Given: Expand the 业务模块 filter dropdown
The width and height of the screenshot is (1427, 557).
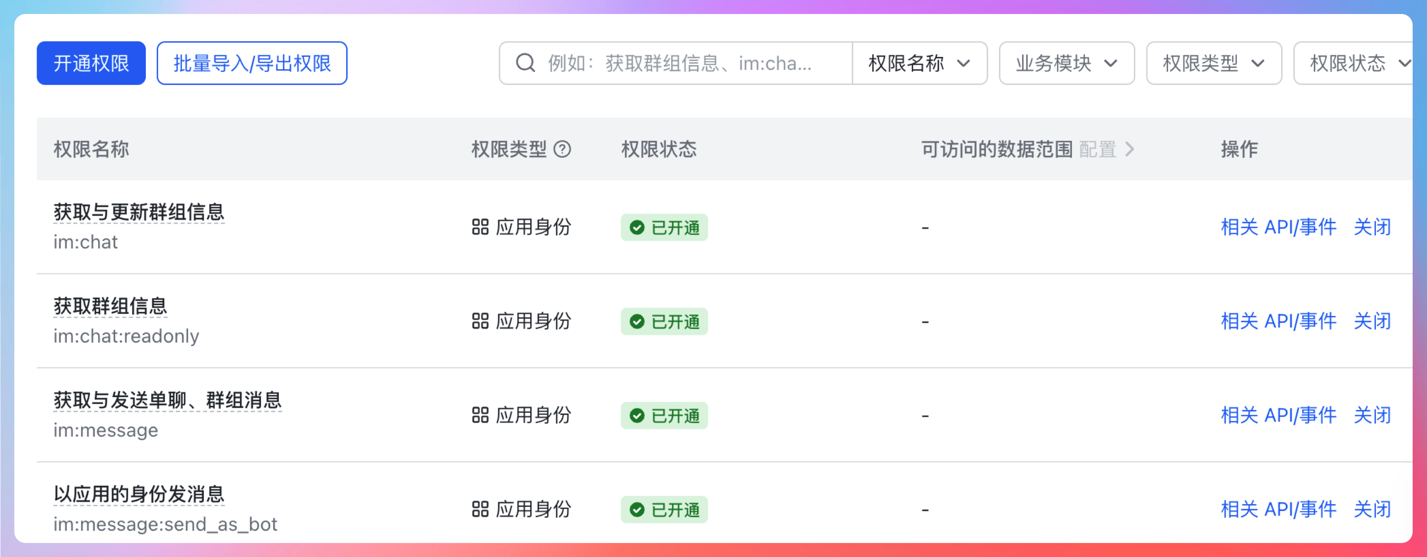Looking at the screenshot, I should (x=1066, y=63).
